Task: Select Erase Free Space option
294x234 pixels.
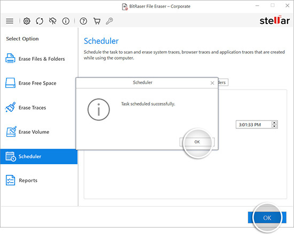Action: click(x=39, y=83)
